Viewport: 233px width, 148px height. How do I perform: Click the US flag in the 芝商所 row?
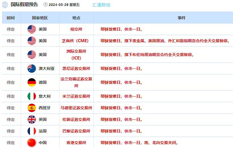[x=32, y=41]
